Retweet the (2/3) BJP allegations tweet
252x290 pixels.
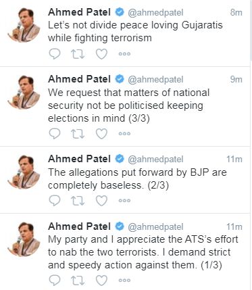78,201
